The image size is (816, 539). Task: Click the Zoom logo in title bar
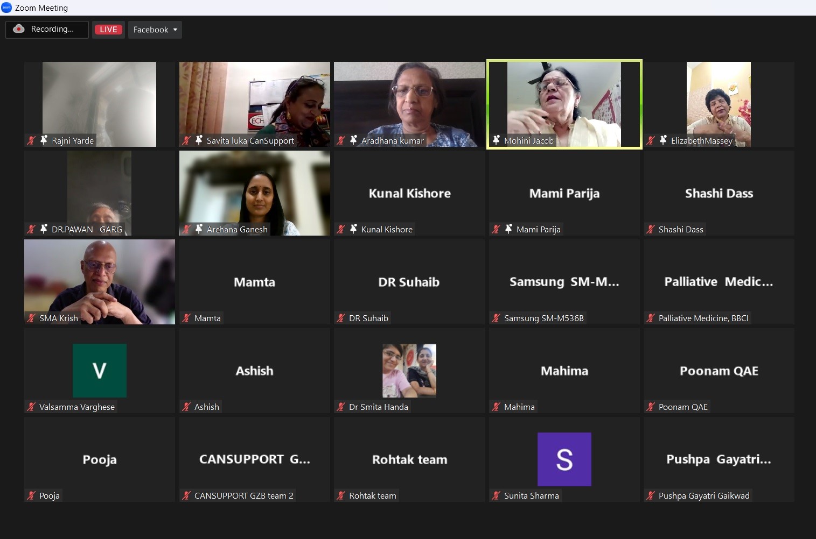click(x=6, y=8)
